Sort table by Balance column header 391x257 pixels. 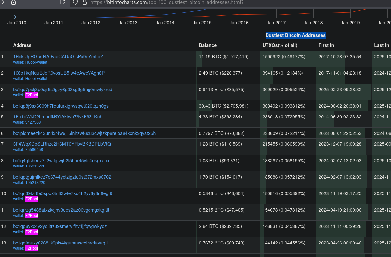[x=208, y=45]
